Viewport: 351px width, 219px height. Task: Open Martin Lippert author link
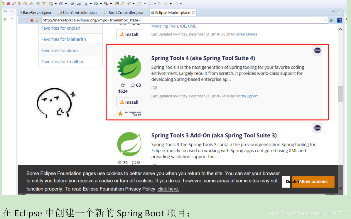point(247,96)
